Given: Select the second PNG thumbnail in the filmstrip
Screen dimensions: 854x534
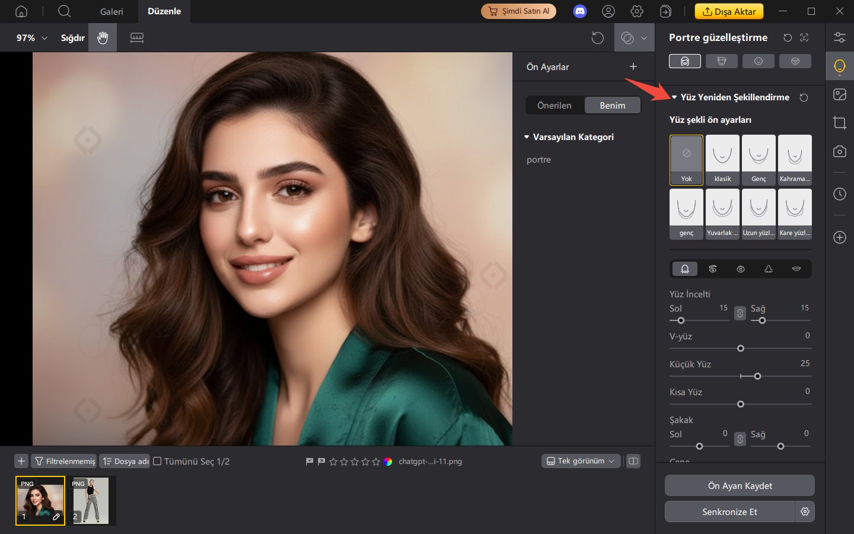Looking at the screenshot, I should coord(91,500).
